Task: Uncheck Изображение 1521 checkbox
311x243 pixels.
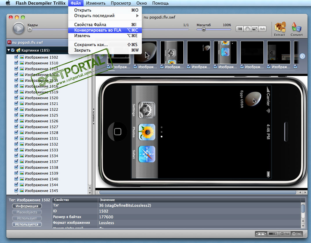Action: pyautogui.click(x=16, y=104)
